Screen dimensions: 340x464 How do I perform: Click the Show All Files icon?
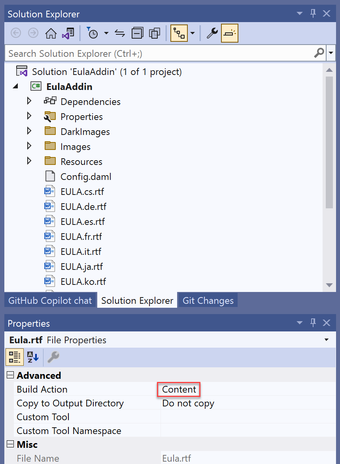pyautogui.click(x=154, y=34)
